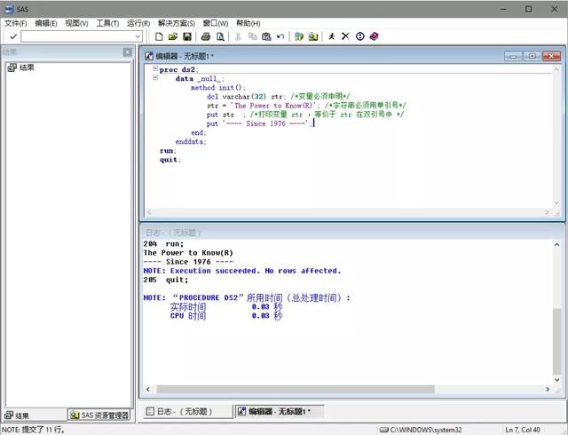Click the Print toolbar icon
Viewport: 568px width, 435px height.
[x=206, y=36]
